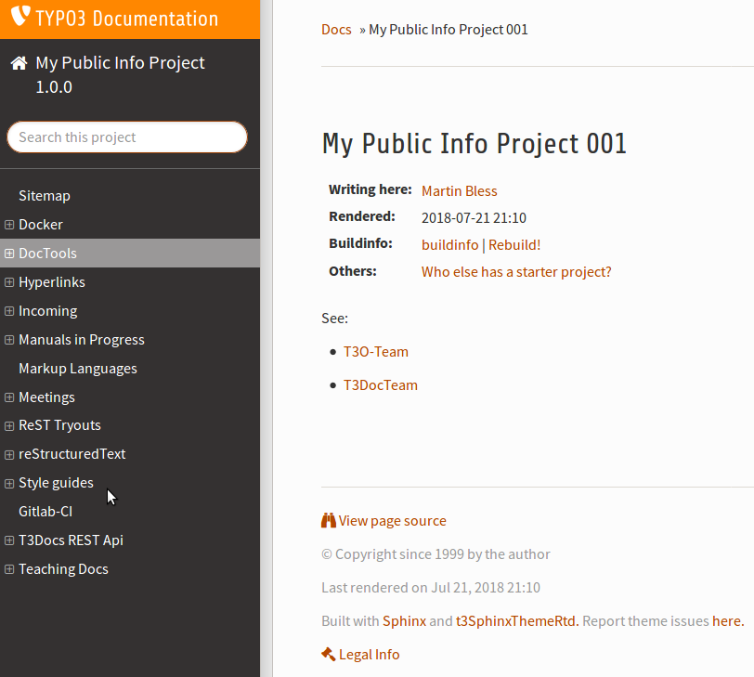Select DocTools in the sidebar
The height and width of the screenshot is (677, 754).
coord(47,254)
